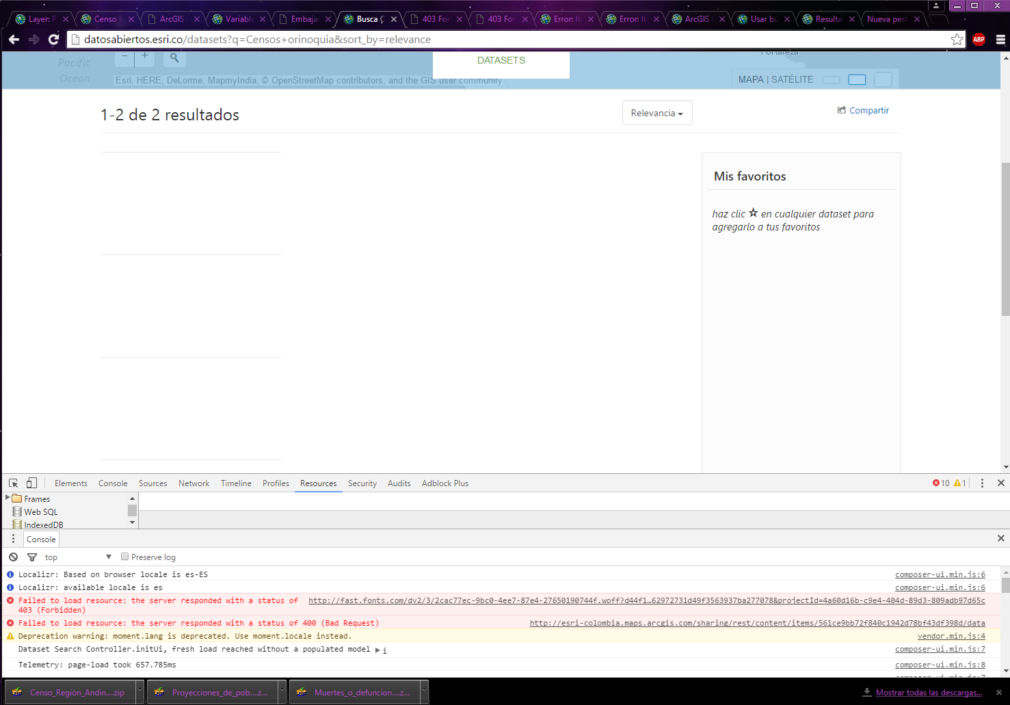This screenshot has height=705, width=1010.
Task: Open the Security panel
Action: 362,483
